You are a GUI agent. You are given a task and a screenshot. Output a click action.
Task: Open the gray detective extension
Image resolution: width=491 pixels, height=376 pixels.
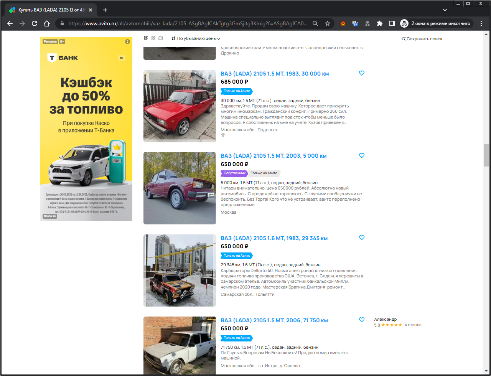(x=367, y=23)
